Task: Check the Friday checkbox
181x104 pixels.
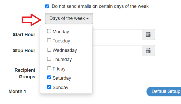Action: (49, 68)
